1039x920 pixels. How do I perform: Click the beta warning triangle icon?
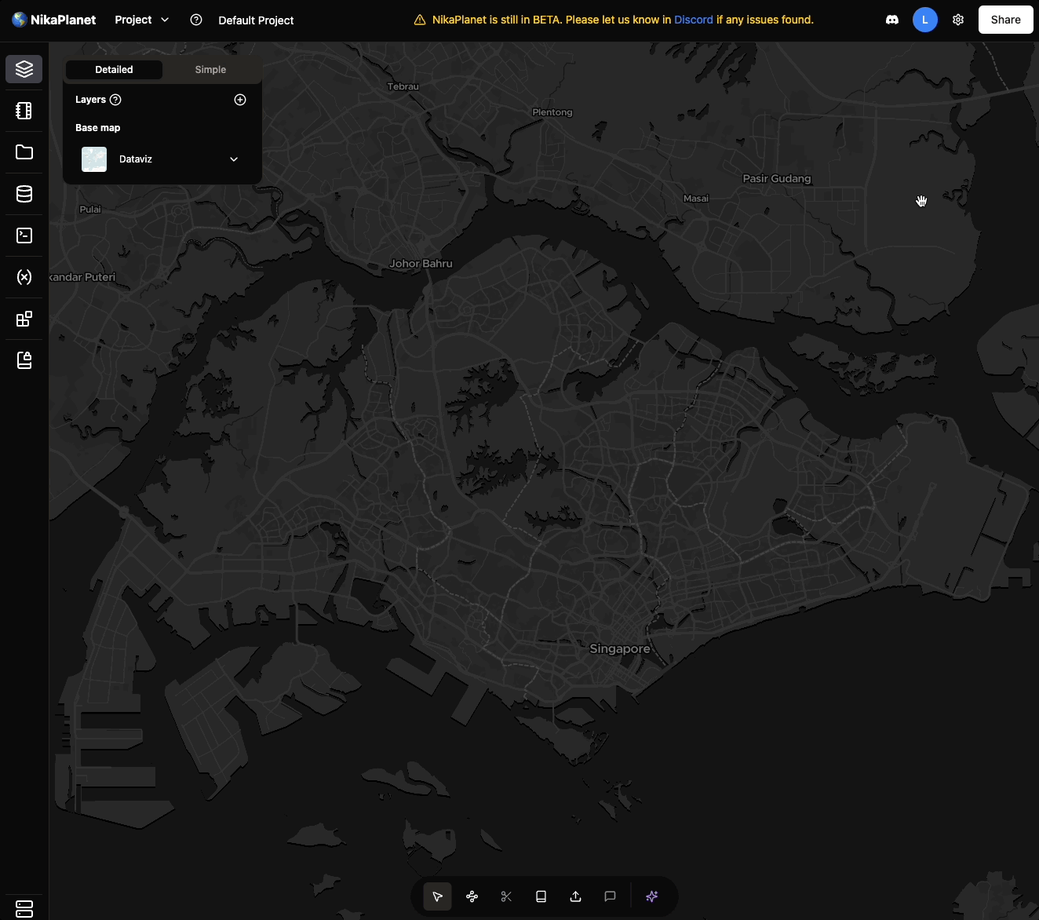coord(420,20)
